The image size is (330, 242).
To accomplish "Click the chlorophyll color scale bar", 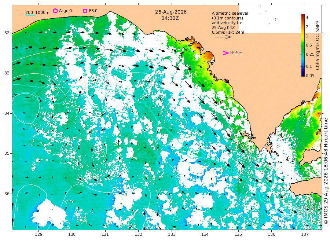I will pyautogui.click(x=303, y=45).
